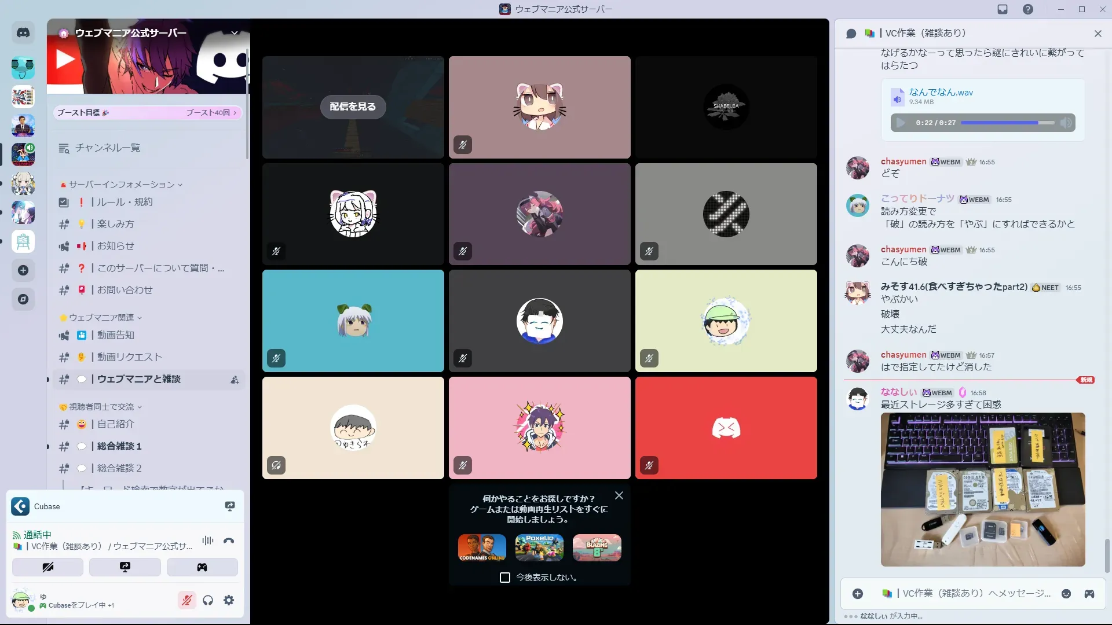Open the activities game controller button
Screen dimensions: 1112x625
tap(202, 567)
